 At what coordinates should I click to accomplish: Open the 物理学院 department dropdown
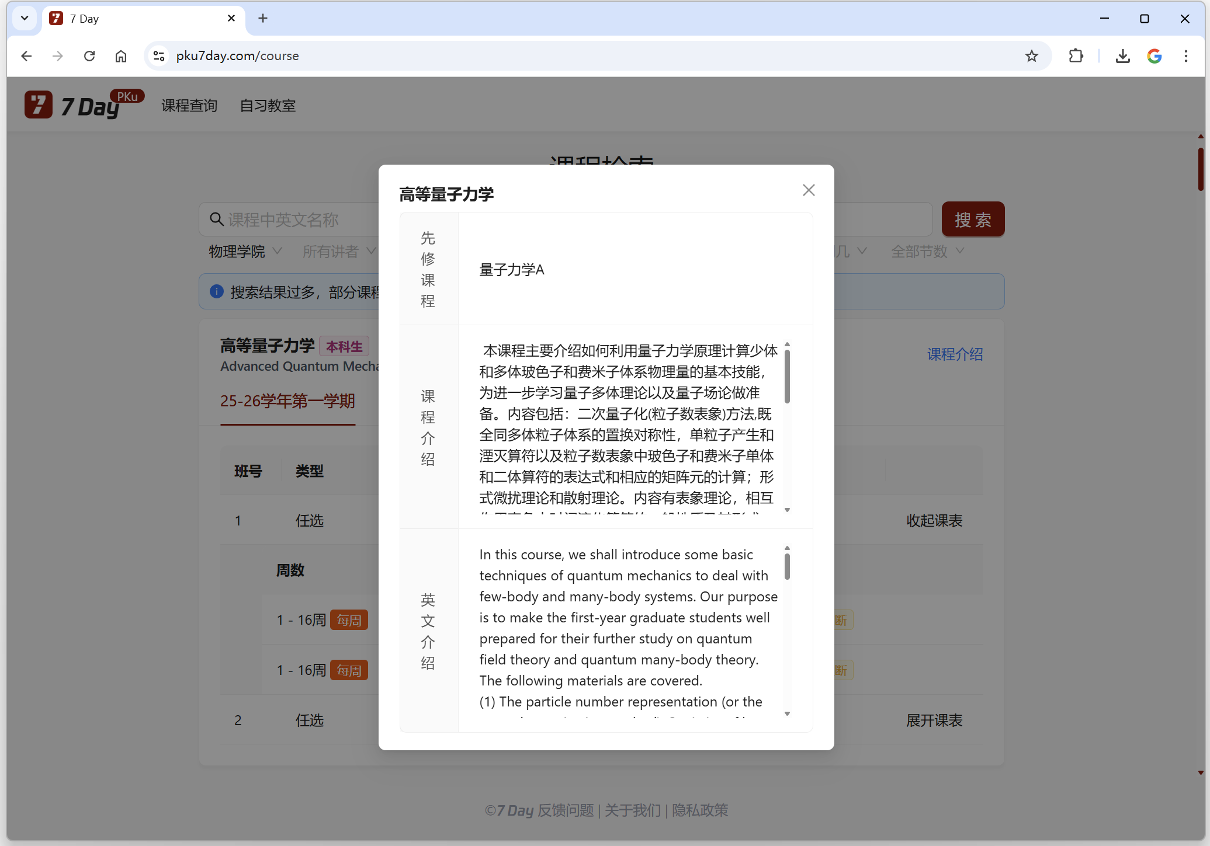[x=245, y=251]
